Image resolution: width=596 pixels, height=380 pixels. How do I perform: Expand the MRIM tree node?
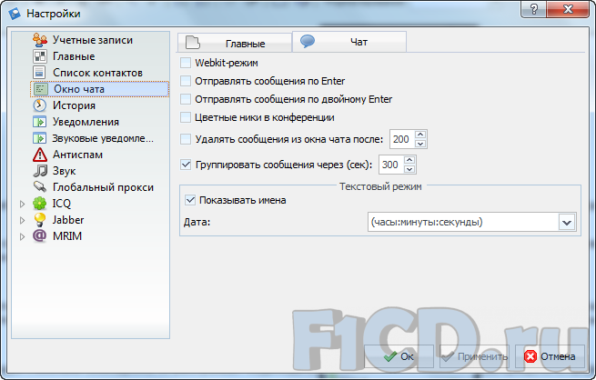coord(23,236)
